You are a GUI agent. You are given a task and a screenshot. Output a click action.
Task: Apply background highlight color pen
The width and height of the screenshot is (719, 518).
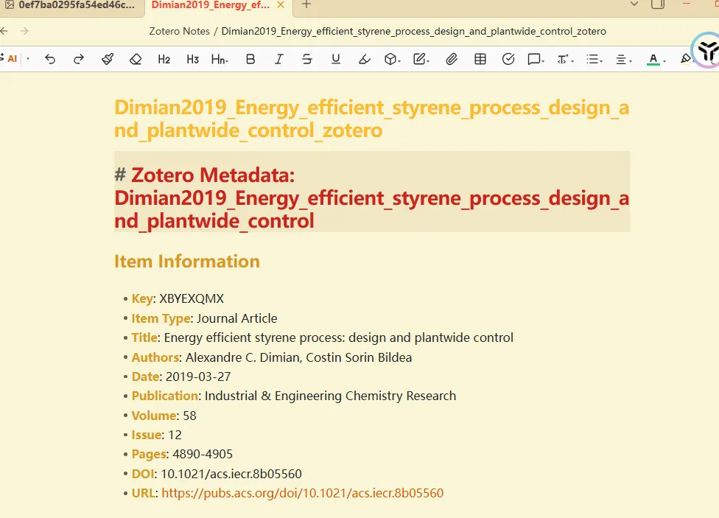tap(686, 59)
